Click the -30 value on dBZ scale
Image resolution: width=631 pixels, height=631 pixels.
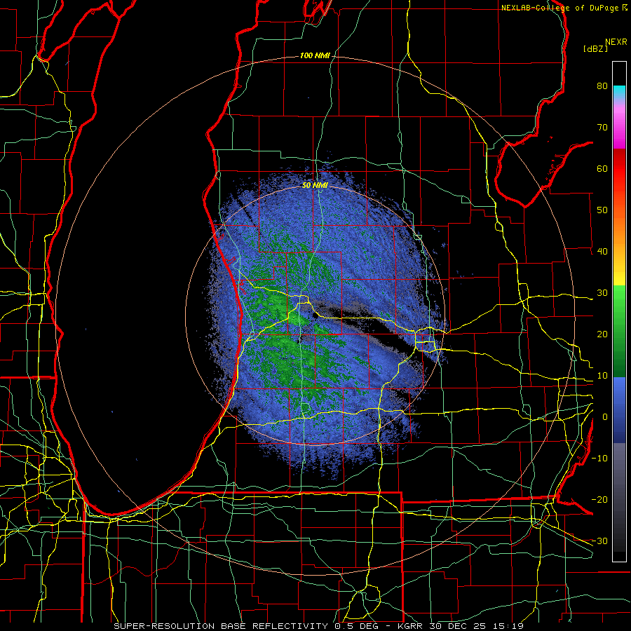(x=599, y=541)
